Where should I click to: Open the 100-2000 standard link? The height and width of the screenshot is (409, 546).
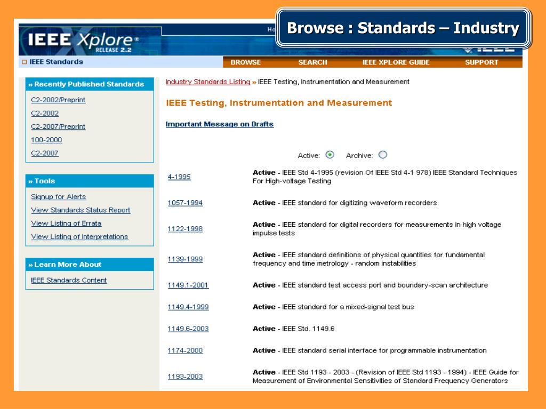click(x=46, y=140)
